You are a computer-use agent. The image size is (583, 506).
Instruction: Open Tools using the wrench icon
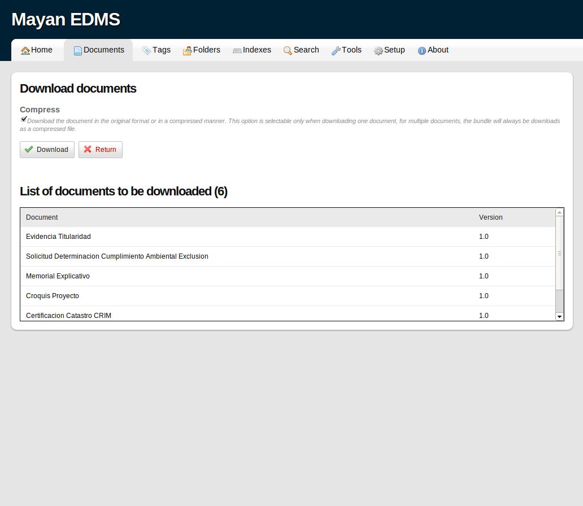coord(337,50)
